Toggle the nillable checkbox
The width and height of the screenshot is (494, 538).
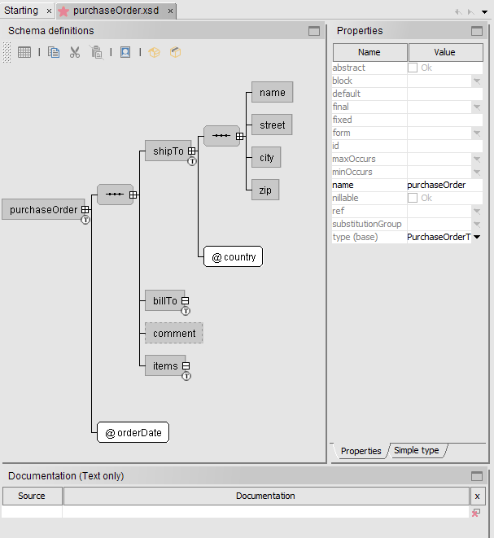pyautogui.click(x=413, y=198)
